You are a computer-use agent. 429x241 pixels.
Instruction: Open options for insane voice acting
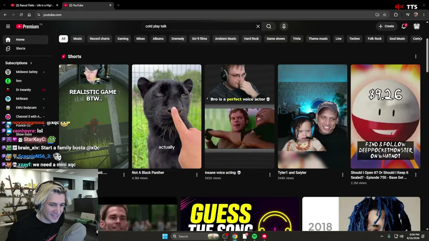click(270, 175)
